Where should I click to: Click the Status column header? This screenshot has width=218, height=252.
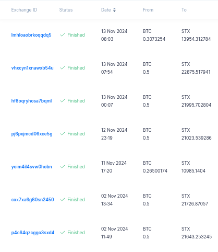pyautogui.click(x=66, y=10)
